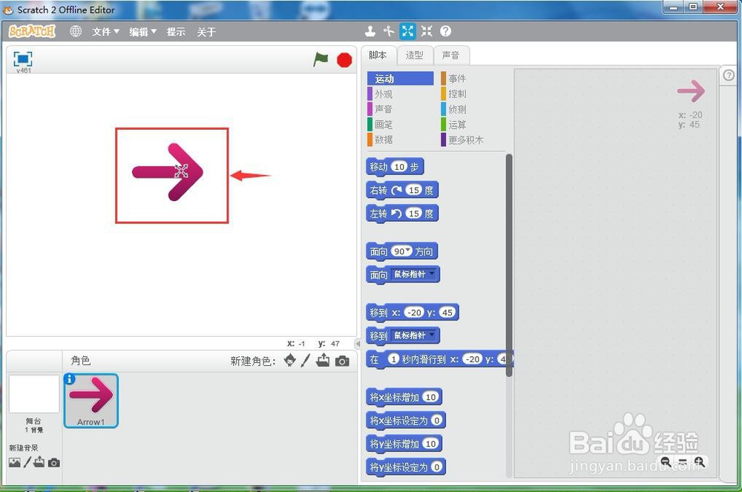
Task: Select the grow sprite tool
Action: pos(407,31)
